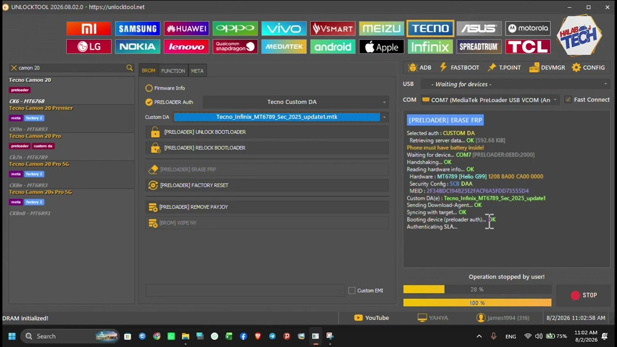Click BROM Wipe NV

click(267, 223)
